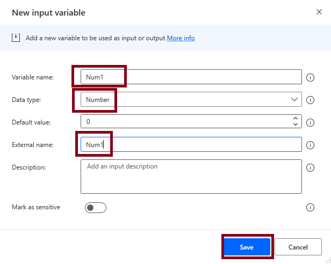The image size is (331, 264).
Task: Click the Description field info icon
Action: [x=310, y=167]
